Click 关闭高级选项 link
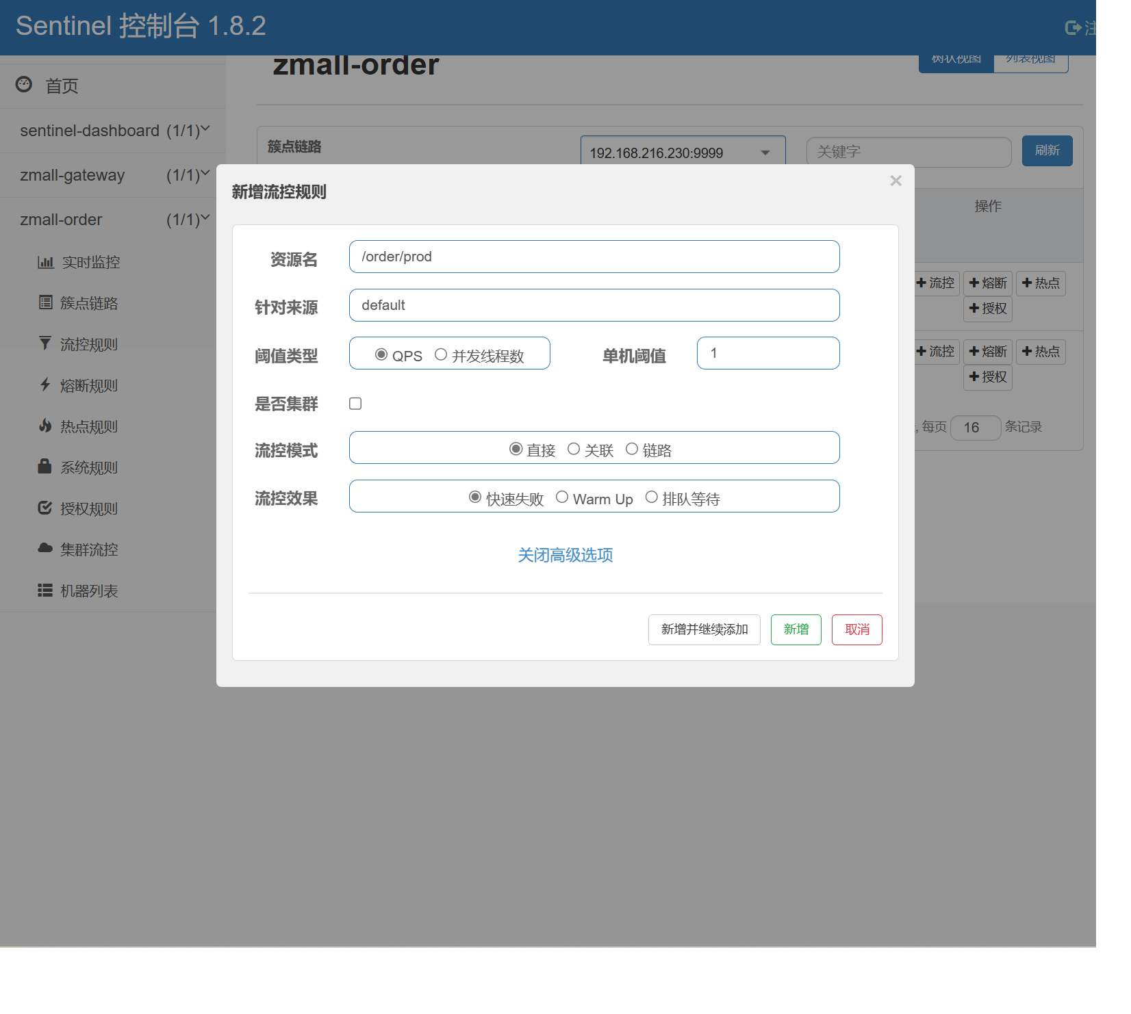This screenshot has height=1014, width=1131. click(x=565, y=555)
